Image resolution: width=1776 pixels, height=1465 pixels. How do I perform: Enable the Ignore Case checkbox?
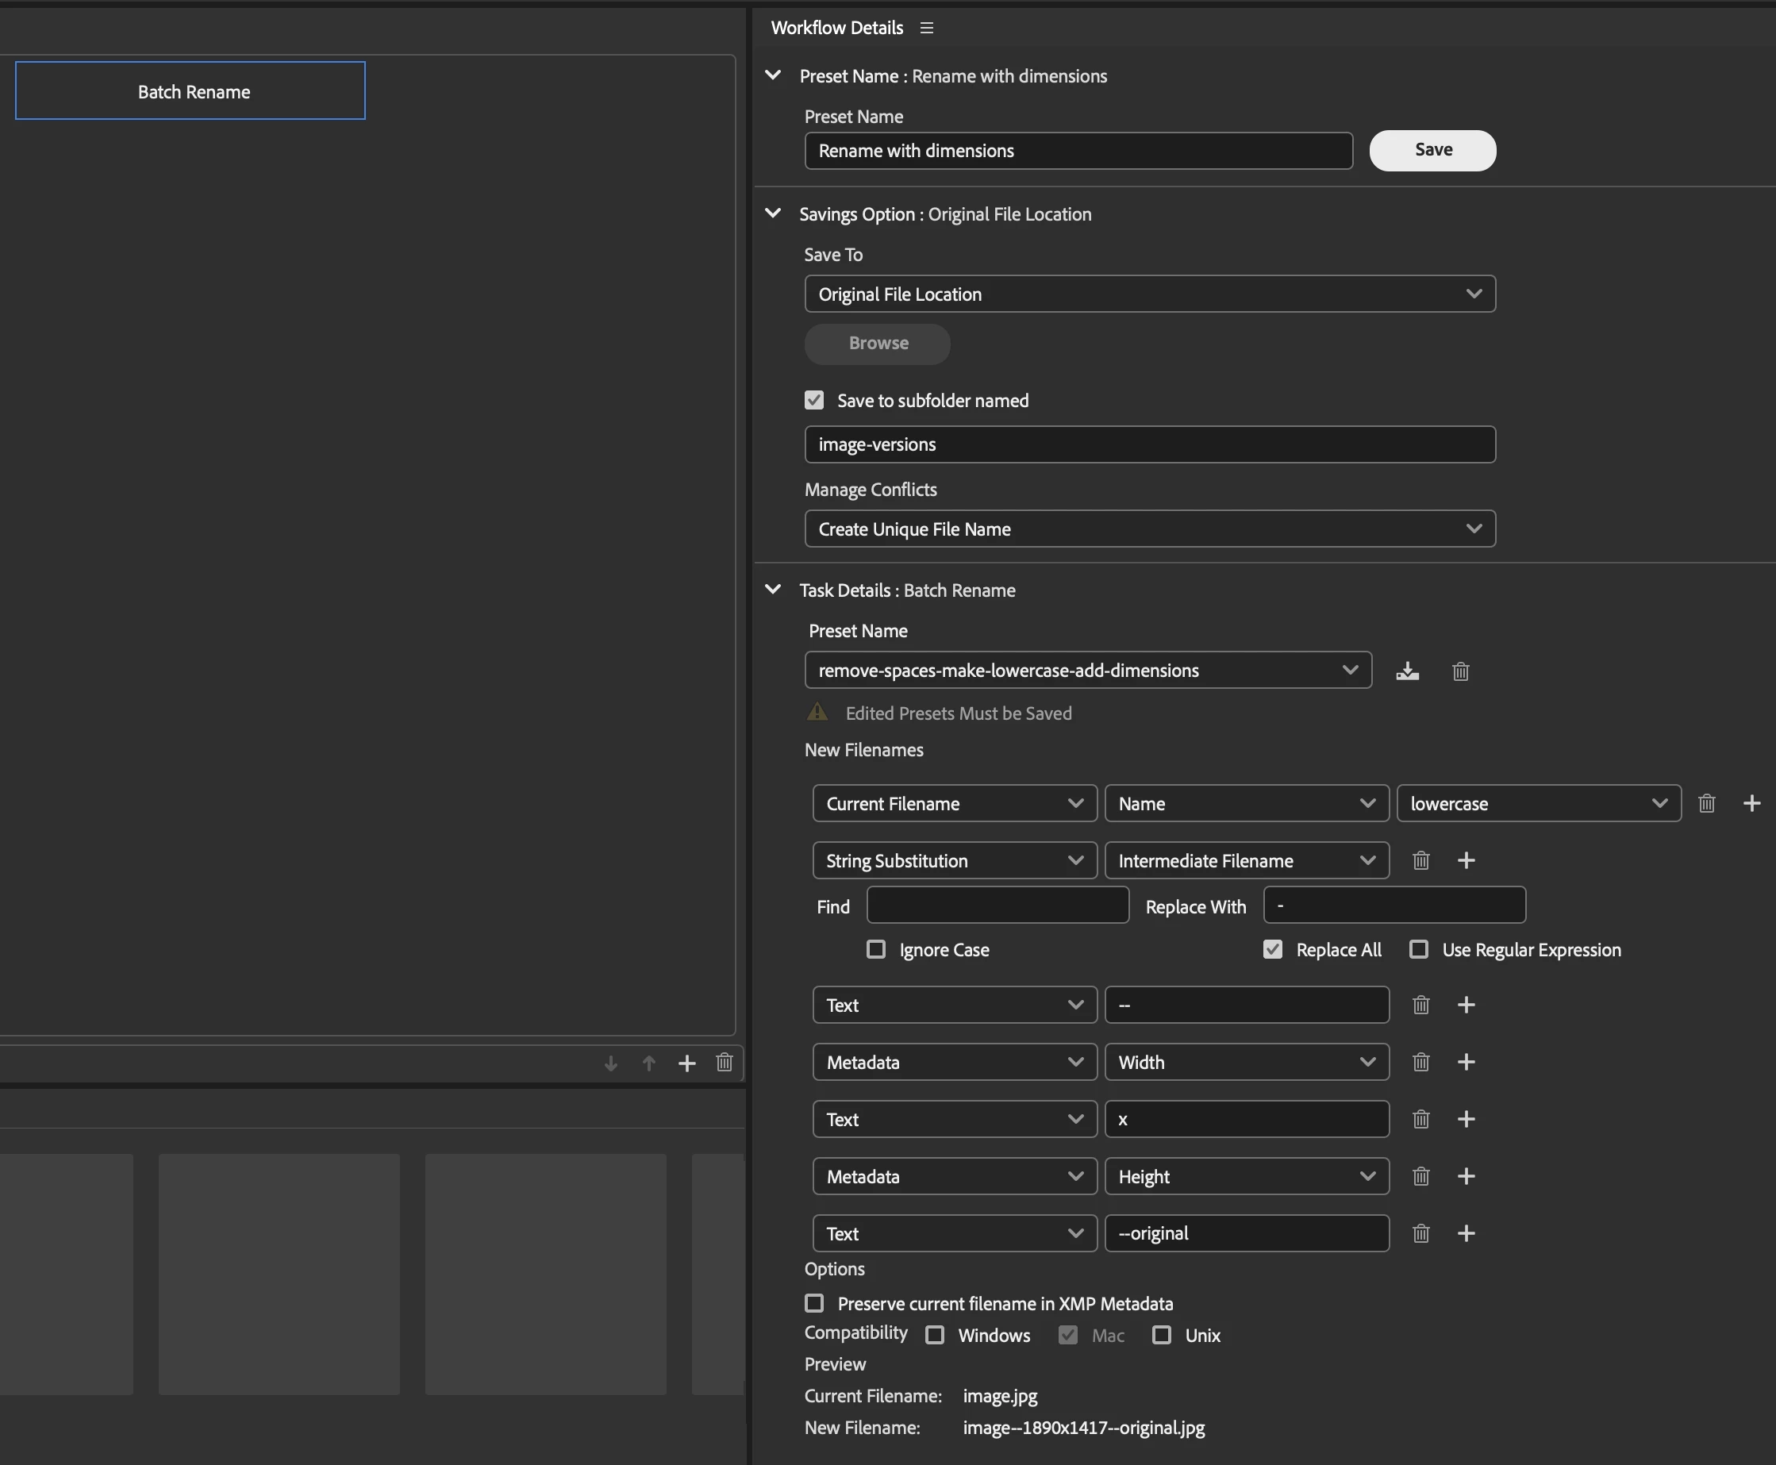coord(876,949)
